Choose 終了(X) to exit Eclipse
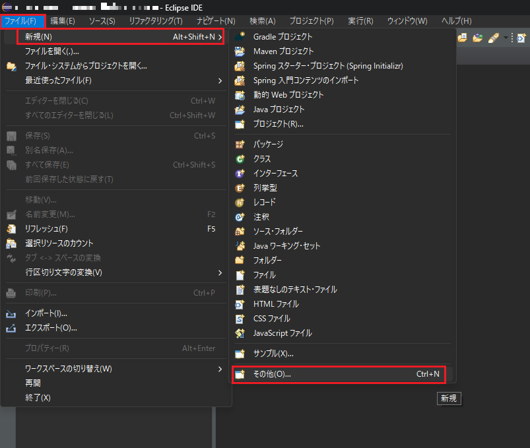 (116, 398)
